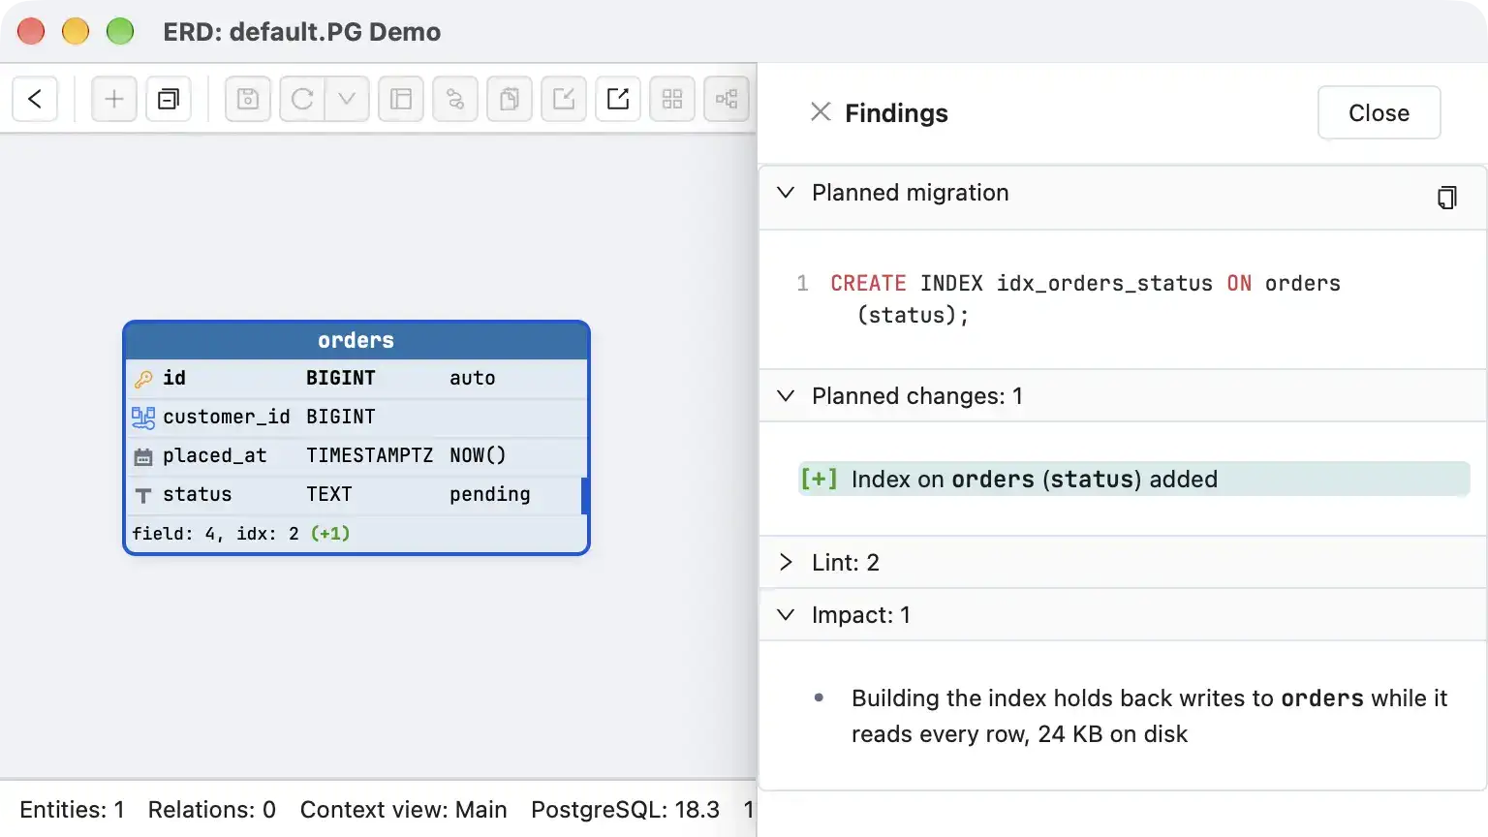This screenshot has width=1488, height=837.
Task: Click 'PostgreSQL: 18.3' in status bar
Action: (626, 810)
